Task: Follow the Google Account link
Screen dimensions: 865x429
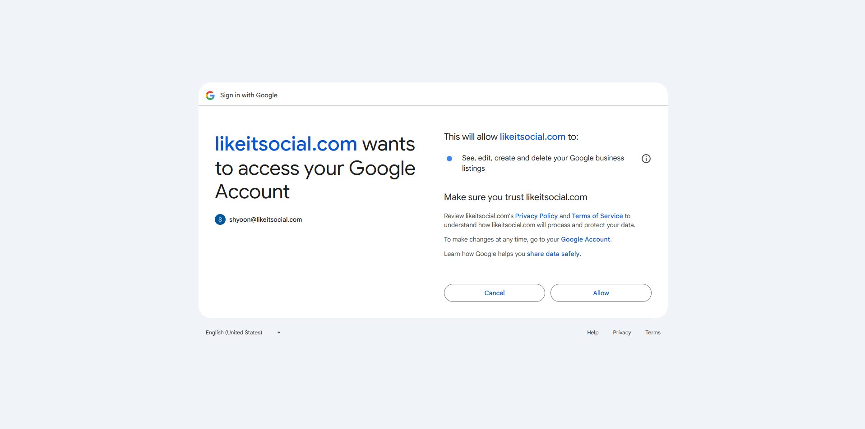Action: pos(586,239)
